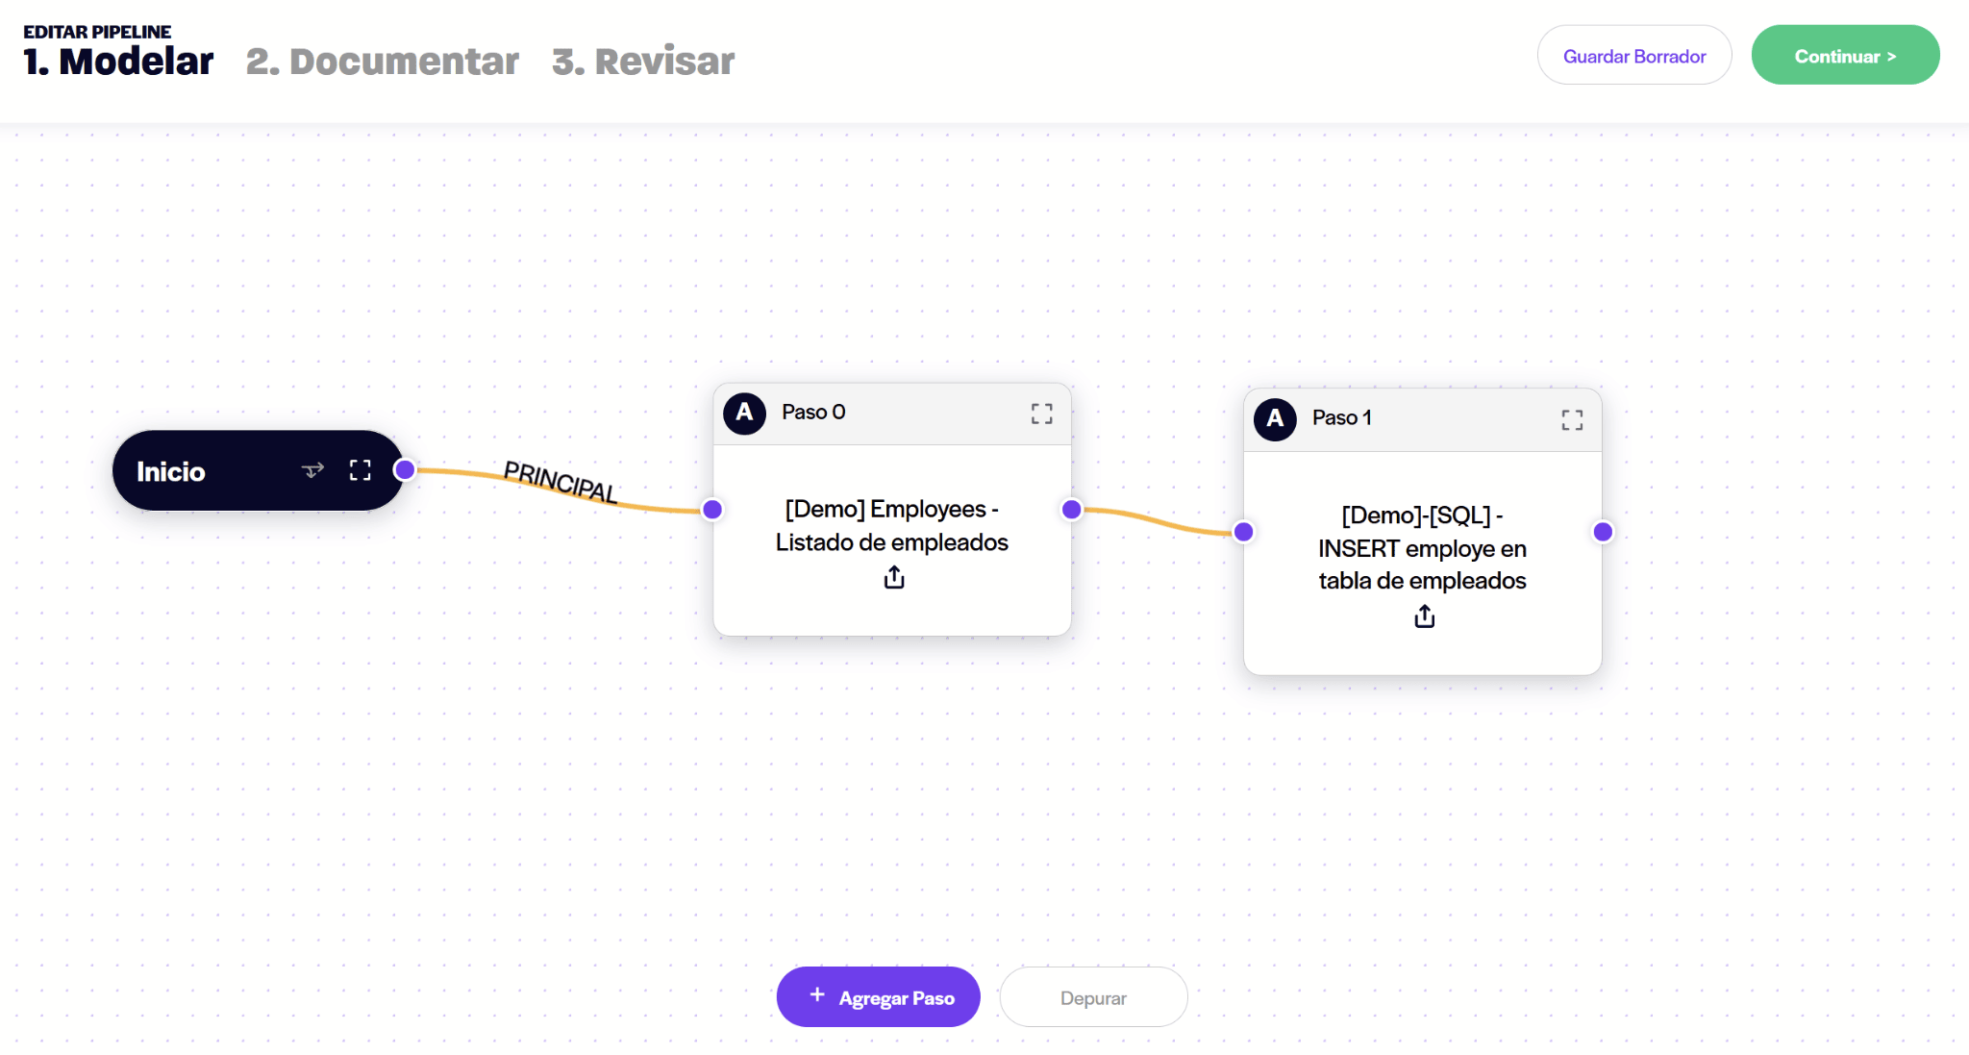Click the Depurar button
This screenshot has width=1969, height=1055.
(x=1093, y=996)
